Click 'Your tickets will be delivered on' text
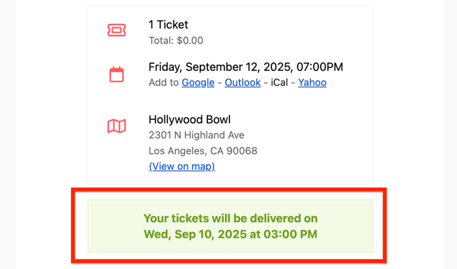 [231, 219]
